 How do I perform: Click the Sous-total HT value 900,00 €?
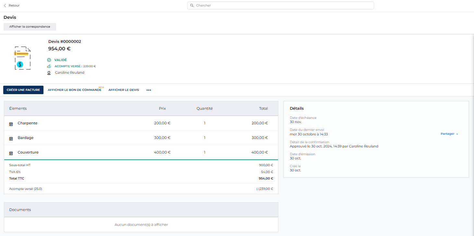(266, 165)
